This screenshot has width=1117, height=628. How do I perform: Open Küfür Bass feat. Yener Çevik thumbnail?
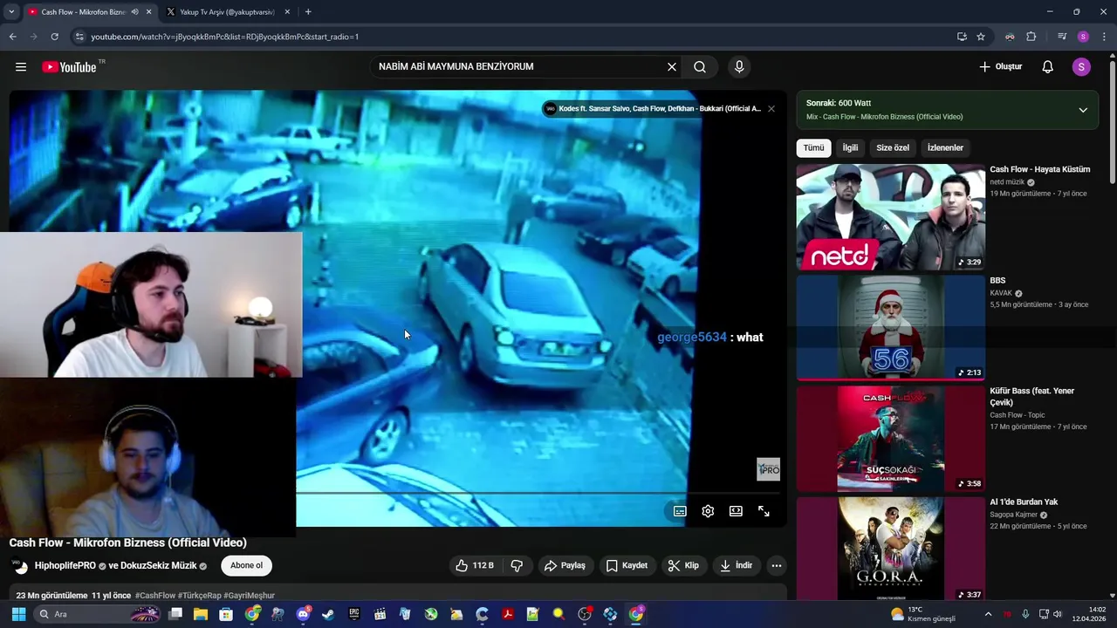(890, 439)
